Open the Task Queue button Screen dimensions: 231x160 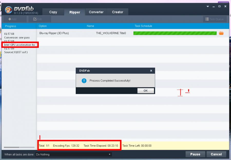(x=215, y=19)
